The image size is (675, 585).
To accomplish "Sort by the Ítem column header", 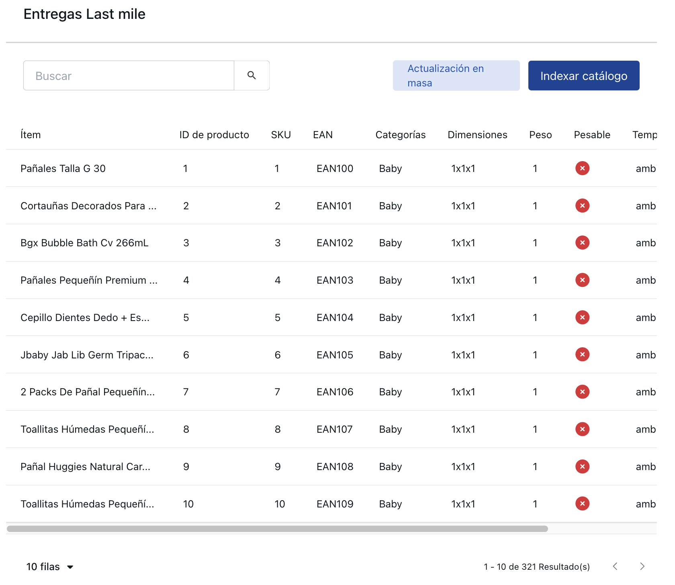I will coord(31,135).
